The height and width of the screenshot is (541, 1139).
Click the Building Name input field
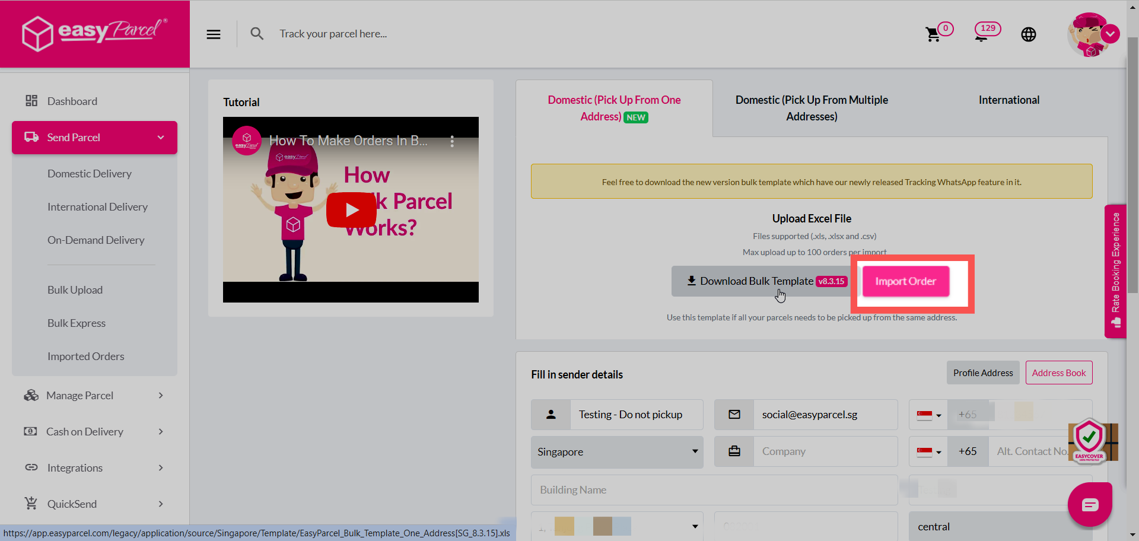coord(714,490)
